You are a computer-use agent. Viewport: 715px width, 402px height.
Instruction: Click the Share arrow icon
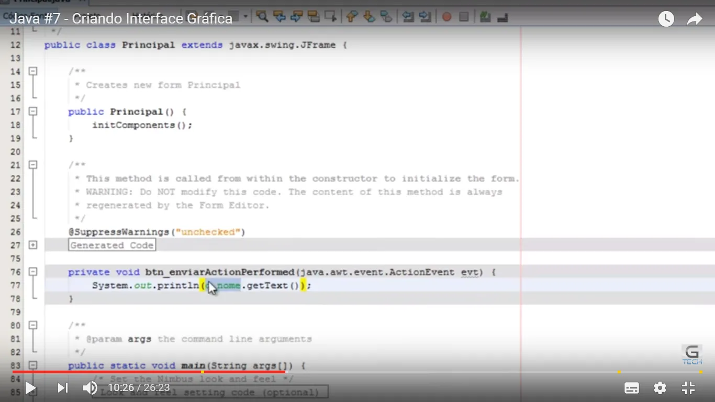[x=694, y=19]
